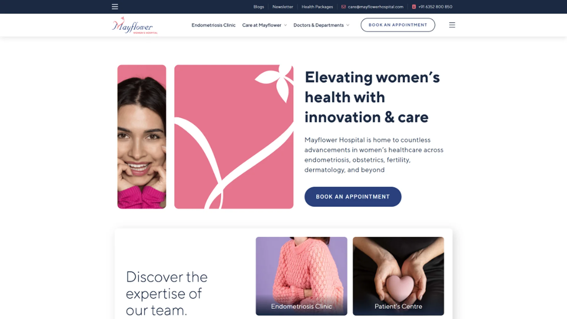Viewport: 567px width, 319px height.
Task: Click the envelope email icon
Action: pos(343,7)
